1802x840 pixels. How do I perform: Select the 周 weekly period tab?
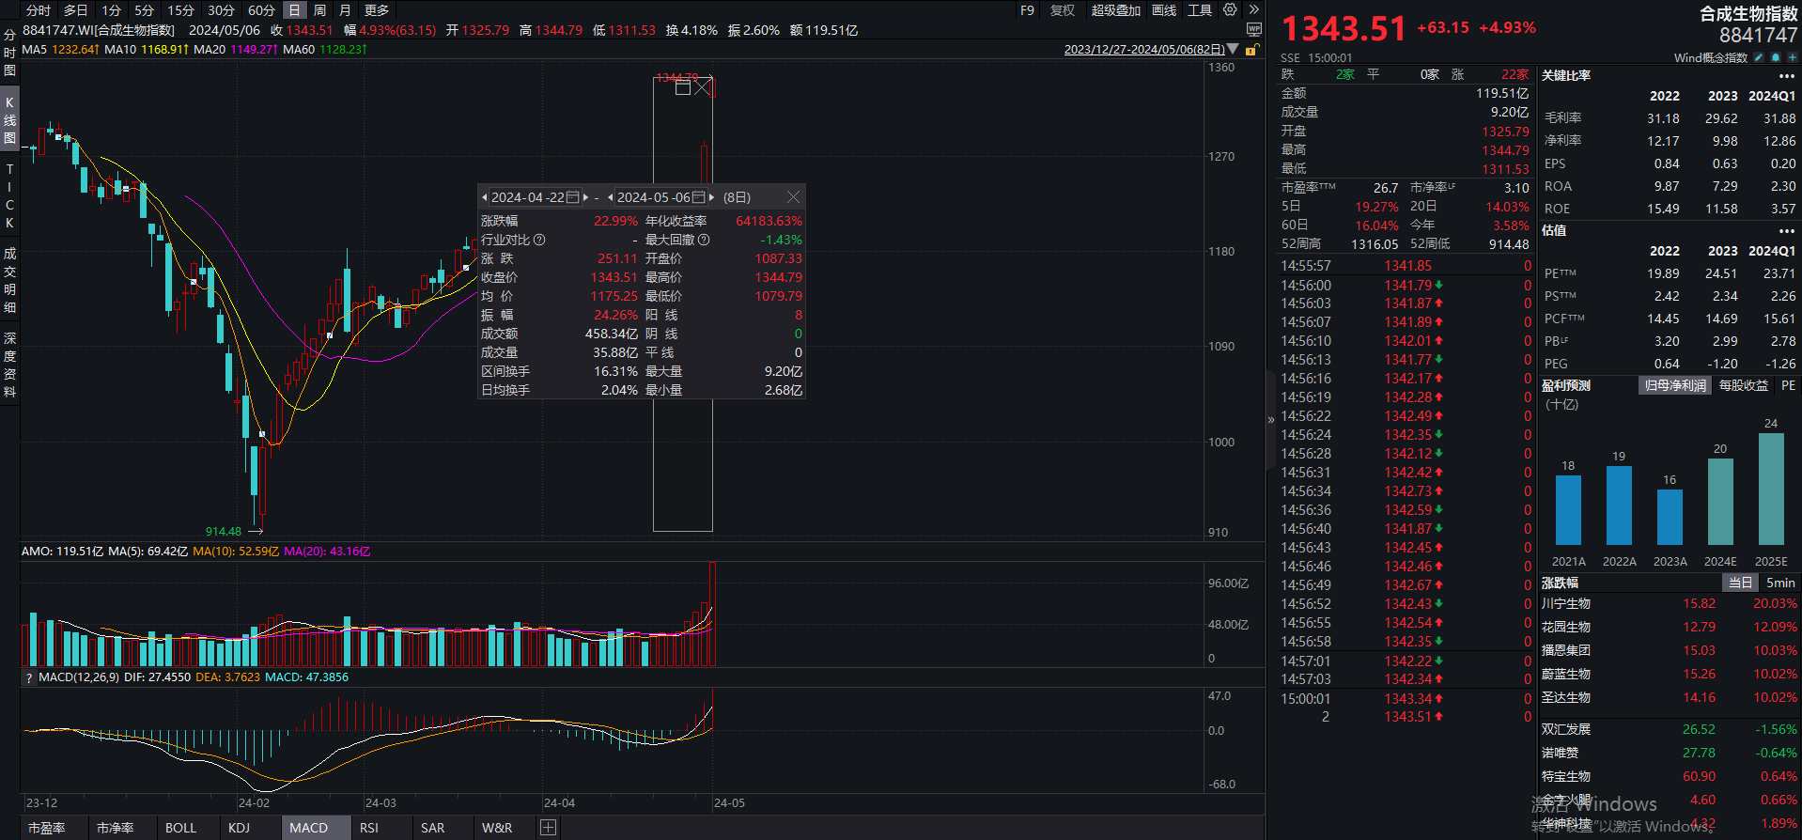click(319, 10)
